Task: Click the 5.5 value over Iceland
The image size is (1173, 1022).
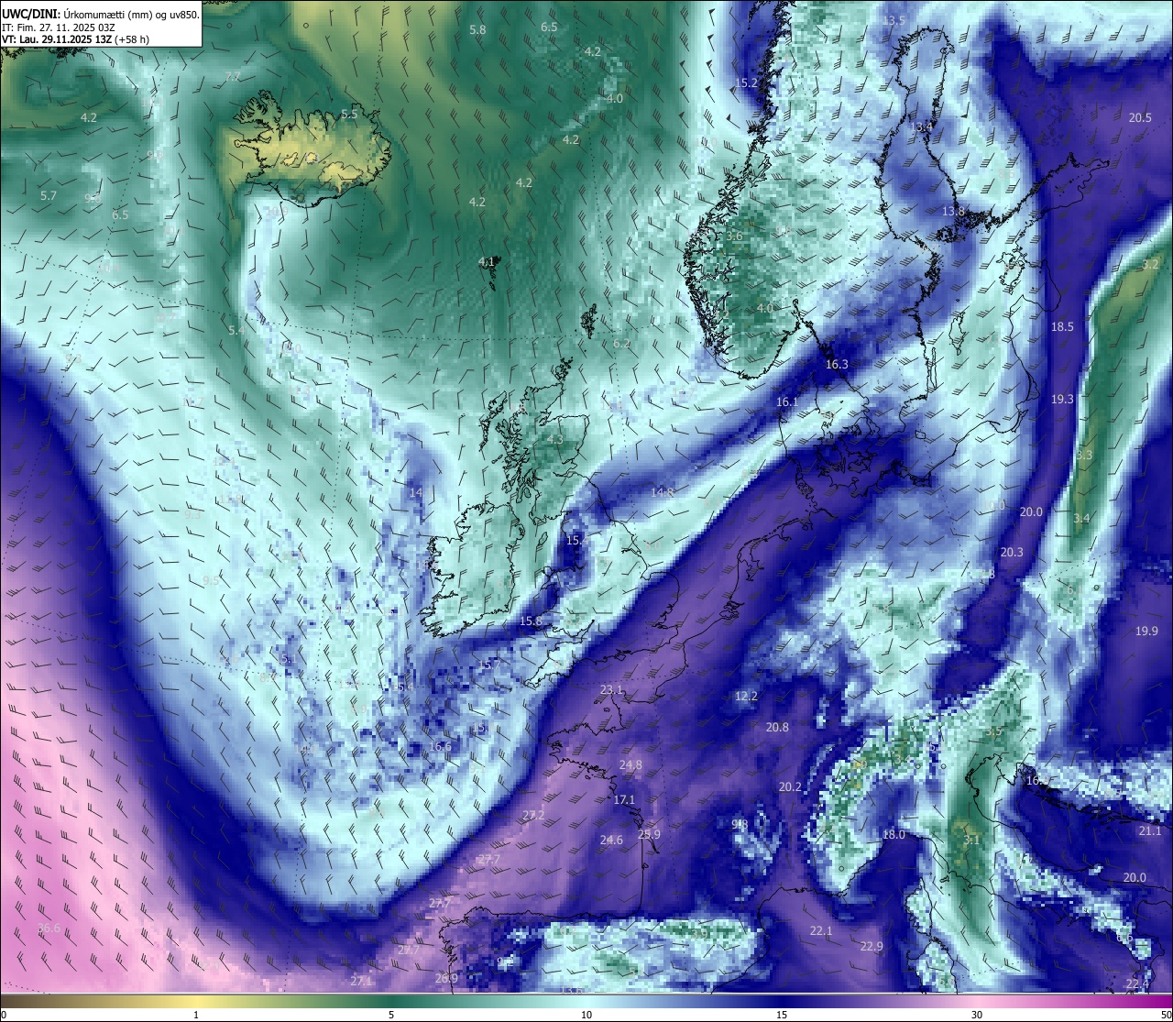Action: click(349, 114)
